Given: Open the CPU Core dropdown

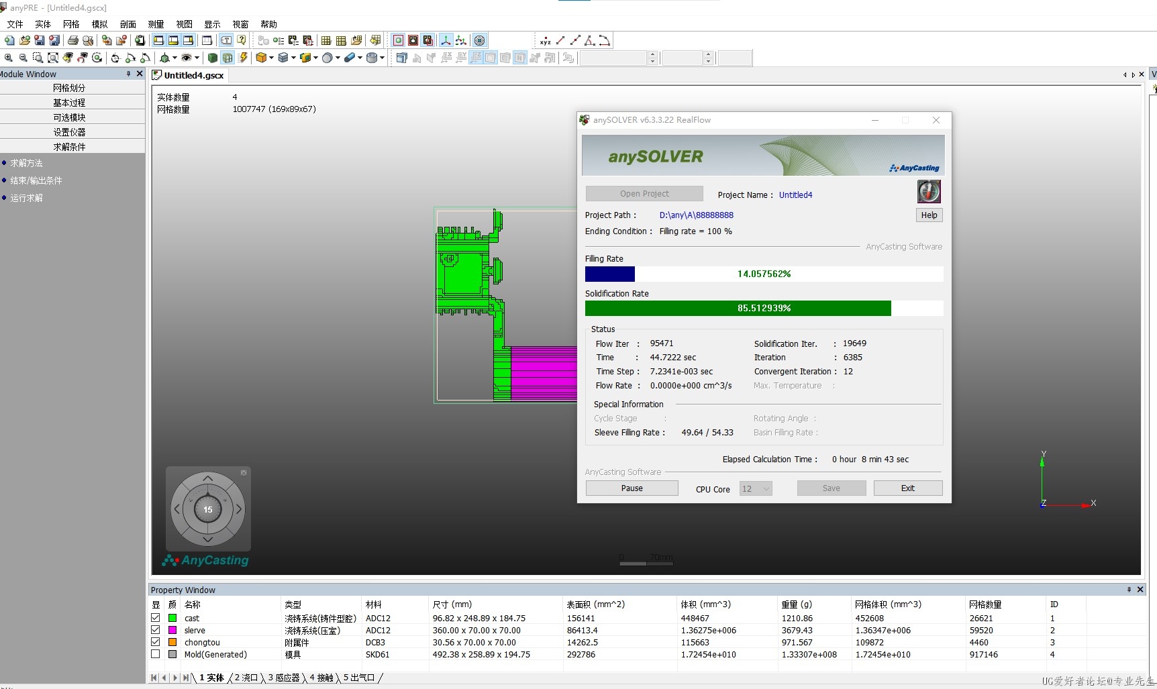Looking at the screenshot, I should 756,488.
